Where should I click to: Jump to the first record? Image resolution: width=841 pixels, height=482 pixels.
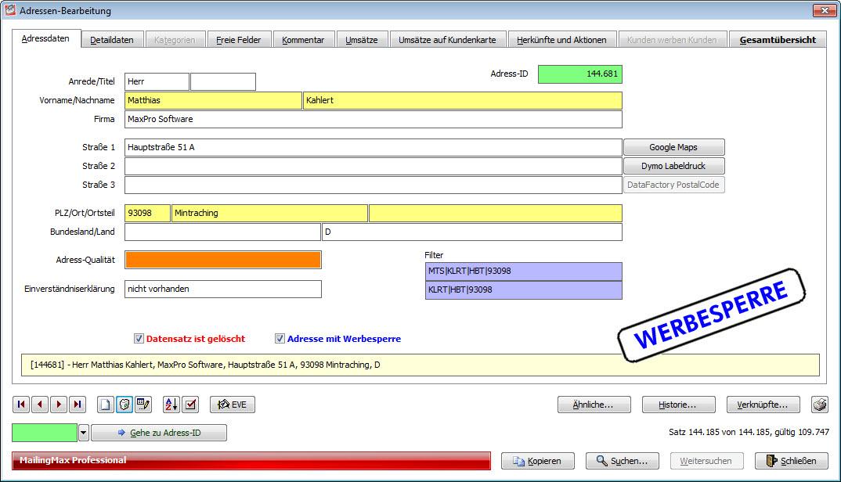point(20,405)
